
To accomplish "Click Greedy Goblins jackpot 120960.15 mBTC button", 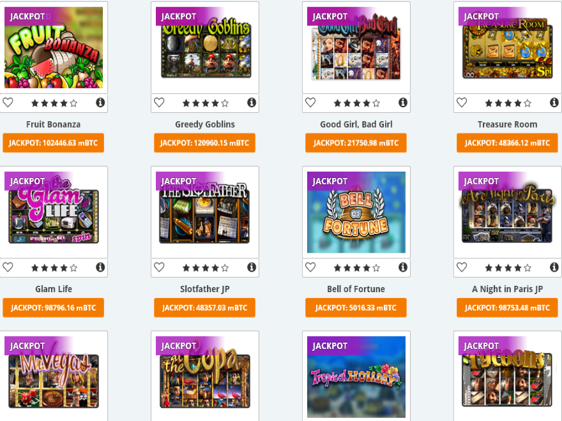I will pos(204,143).
